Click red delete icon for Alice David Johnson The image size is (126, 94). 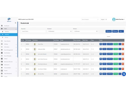click(x=123, y=64)
